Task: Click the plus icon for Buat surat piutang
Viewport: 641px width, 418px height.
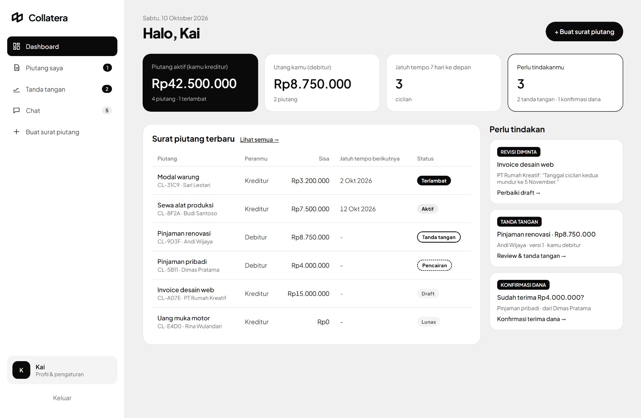Action: pyautogui.click(x=16, y=132)
